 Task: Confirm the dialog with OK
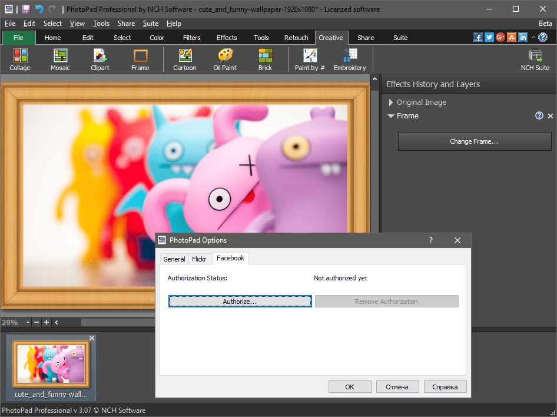click(x=350, y=387)
